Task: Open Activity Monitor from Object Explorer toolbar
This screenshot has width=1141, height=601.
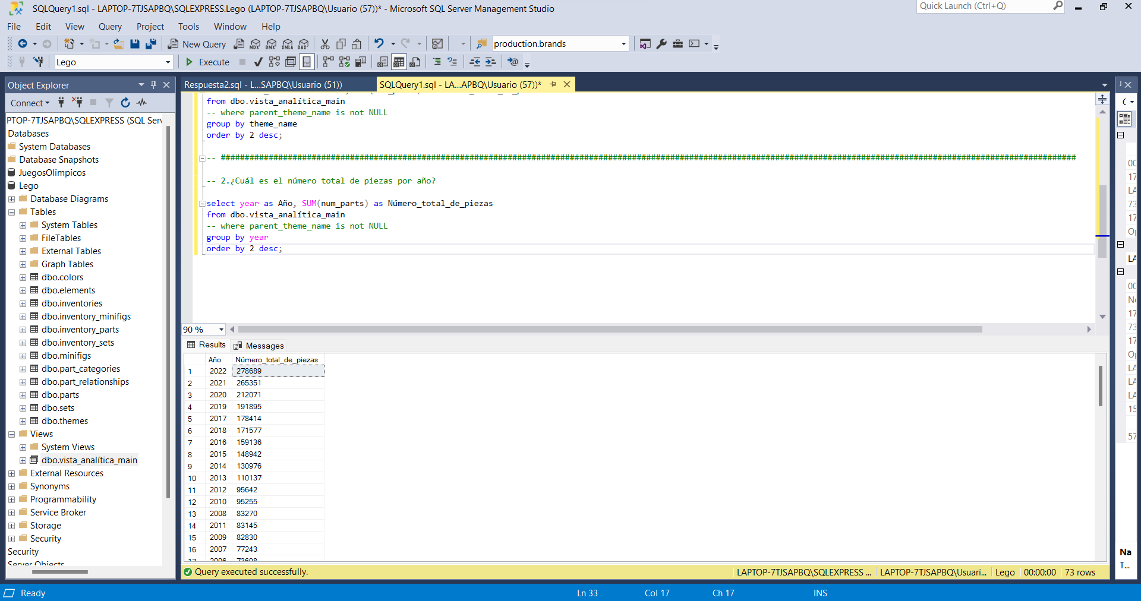Action: pos(141,103)
